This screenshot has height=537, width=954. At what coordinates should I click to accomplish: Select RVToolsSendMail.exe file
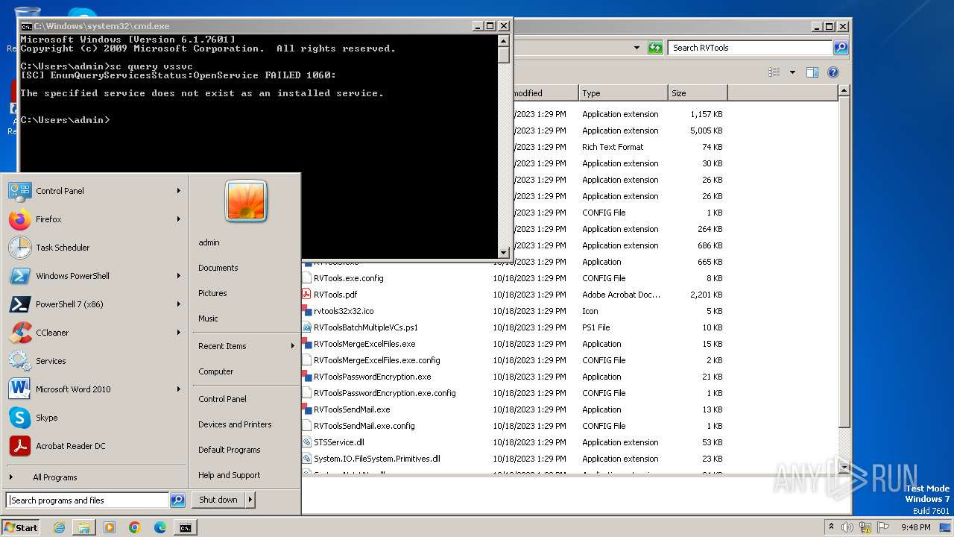346,409
